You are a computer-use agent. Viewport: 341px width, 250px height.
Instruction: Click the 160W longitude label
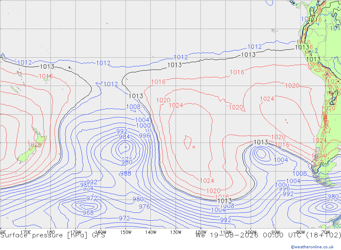pos(101,232)
